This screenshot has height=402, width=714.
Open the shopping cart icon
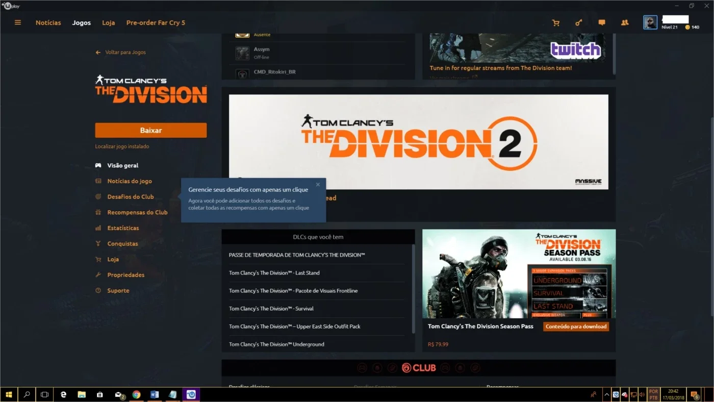556,22
